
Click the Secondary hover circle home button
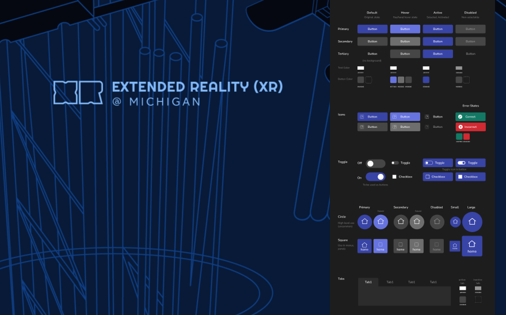click(x=417, y=222)
